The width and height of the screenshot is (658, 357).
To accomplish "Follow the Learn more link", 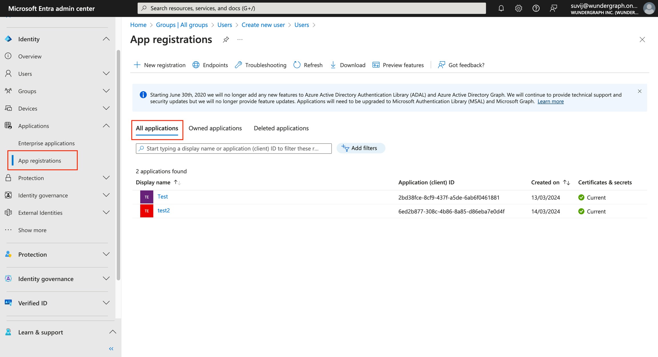I will 550,101.
